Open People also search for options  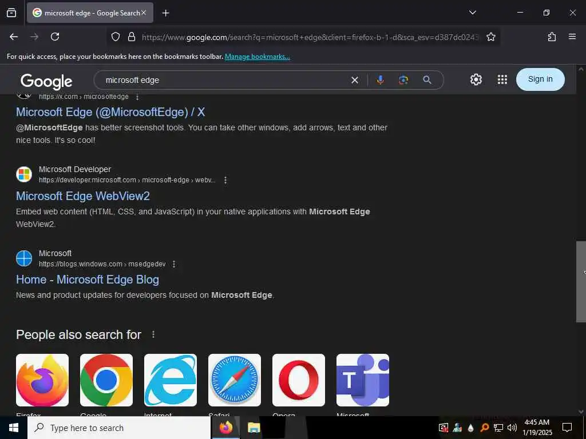click(x=153, y=334)
